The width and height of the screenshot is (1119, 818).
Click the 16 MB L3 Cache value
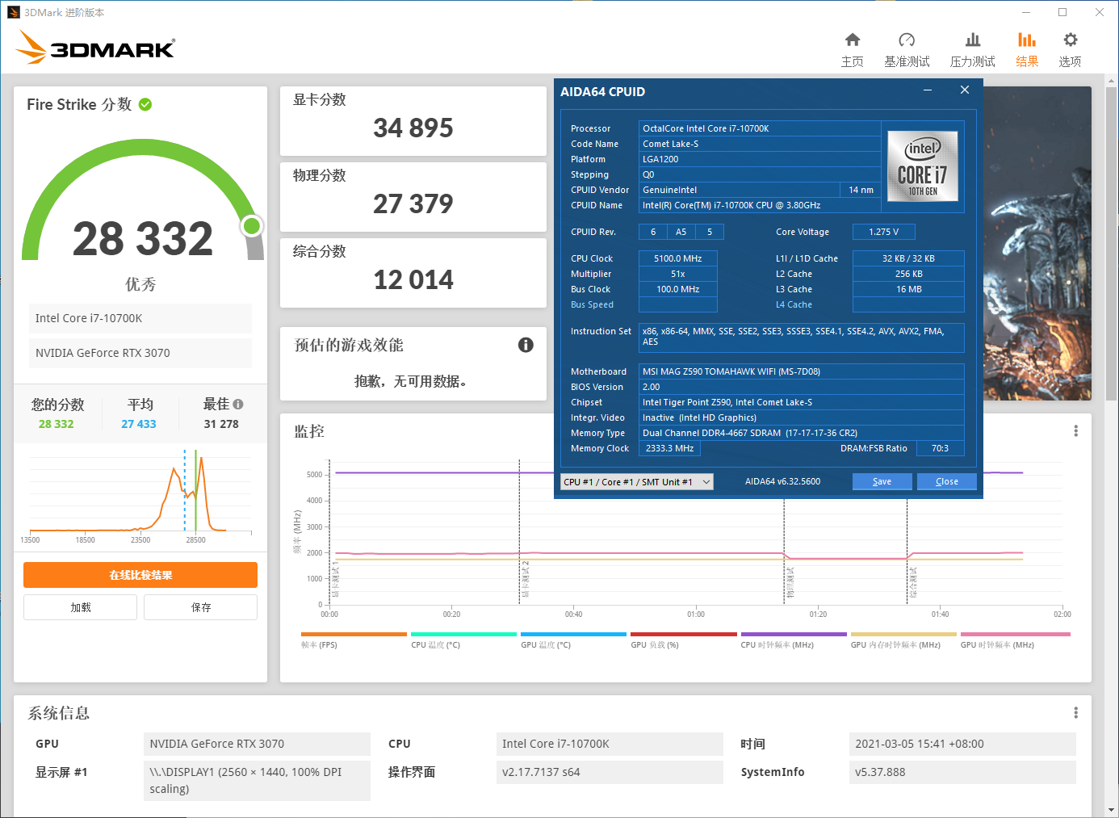[908, 289]
